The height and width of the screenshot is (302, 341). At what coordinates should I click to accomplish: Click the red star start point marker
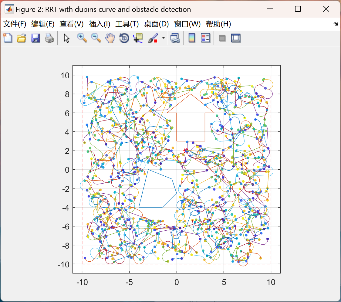[185, 151]
